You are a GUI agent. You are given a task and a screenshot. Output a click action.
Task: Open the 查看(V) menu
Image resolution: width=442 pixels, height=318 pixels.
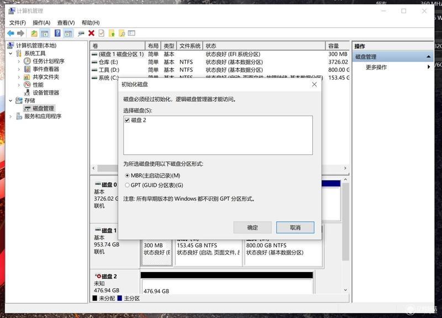coord(66,23)
